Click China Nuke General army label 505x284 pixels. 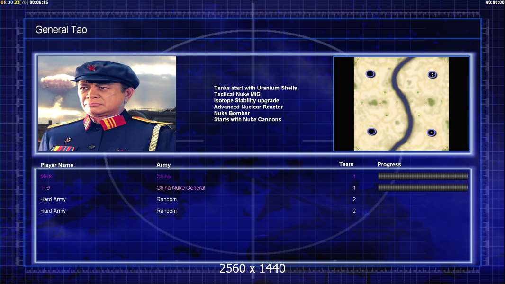(180, 188)
